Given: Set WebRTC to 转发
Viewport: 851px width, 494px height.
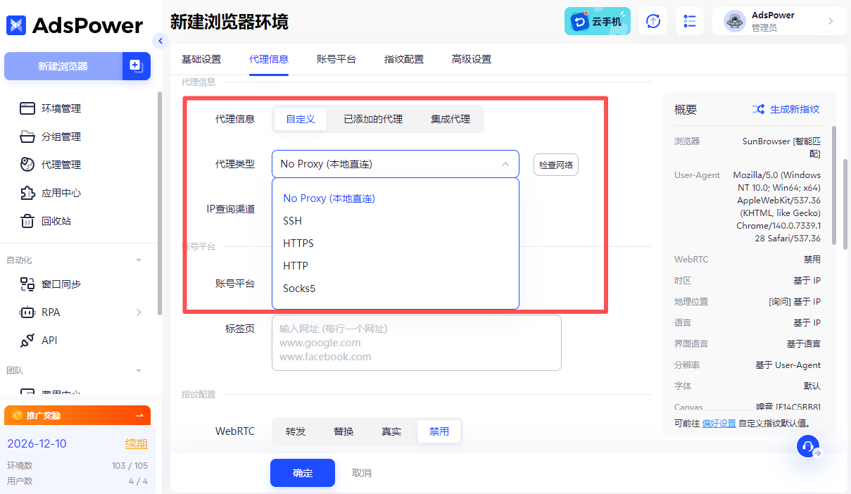Looking at the screenshot, I should tap(296, 431).
